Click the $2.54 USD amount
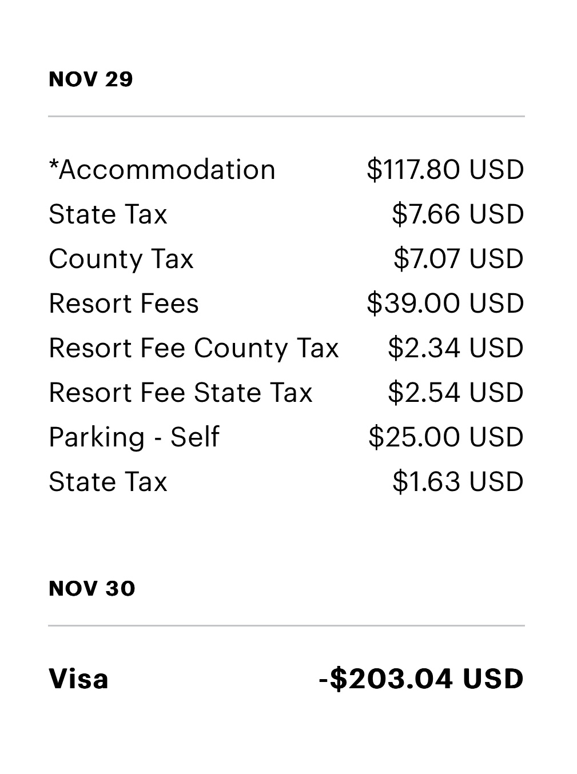 tap(455, 393)
